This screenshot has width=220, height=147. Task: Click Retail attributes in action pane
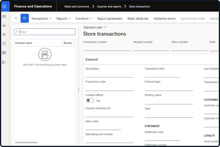pos(138,19)
